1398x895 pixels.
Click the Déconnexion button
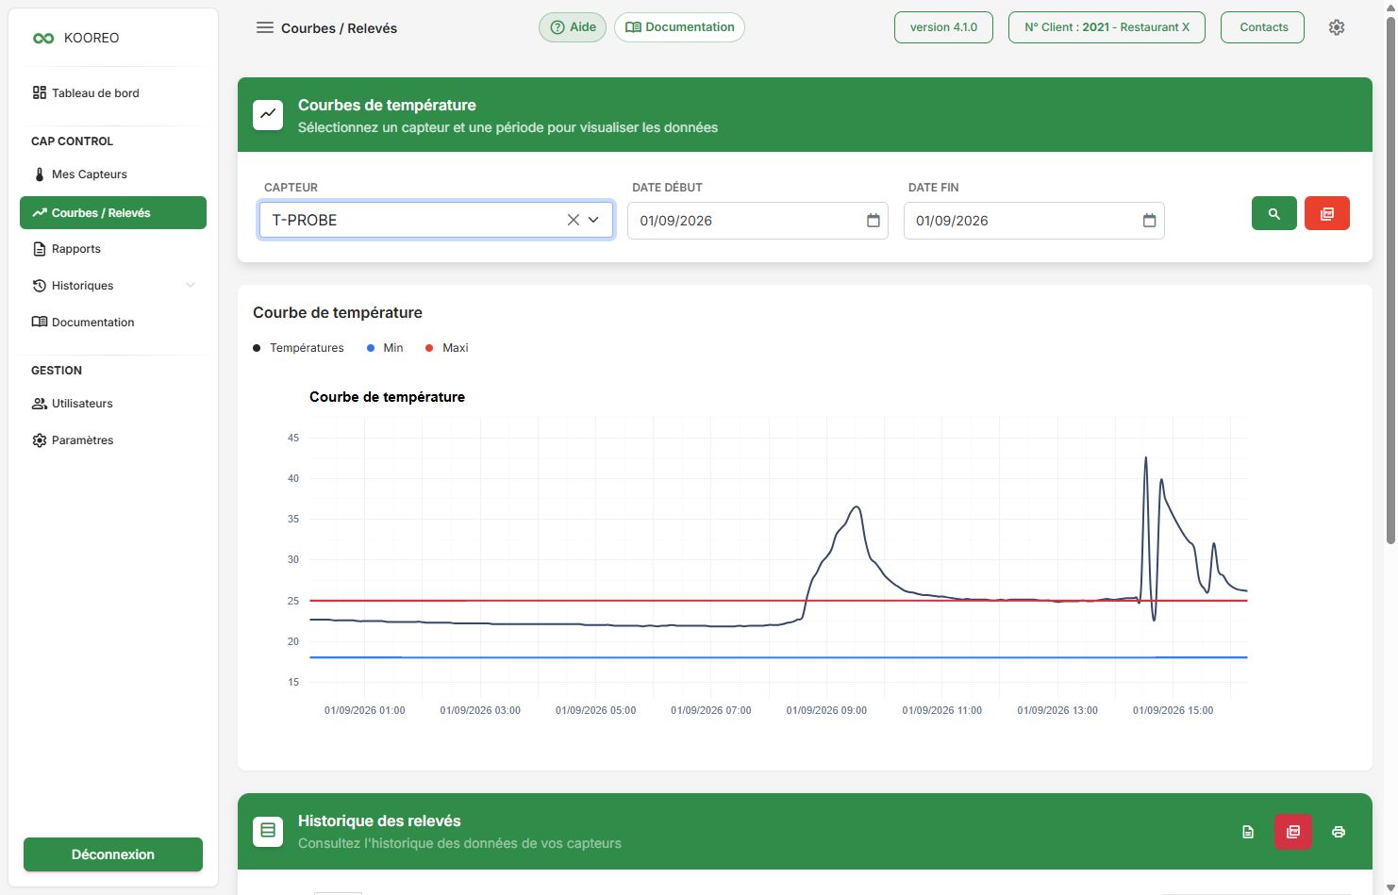(113, 854)
